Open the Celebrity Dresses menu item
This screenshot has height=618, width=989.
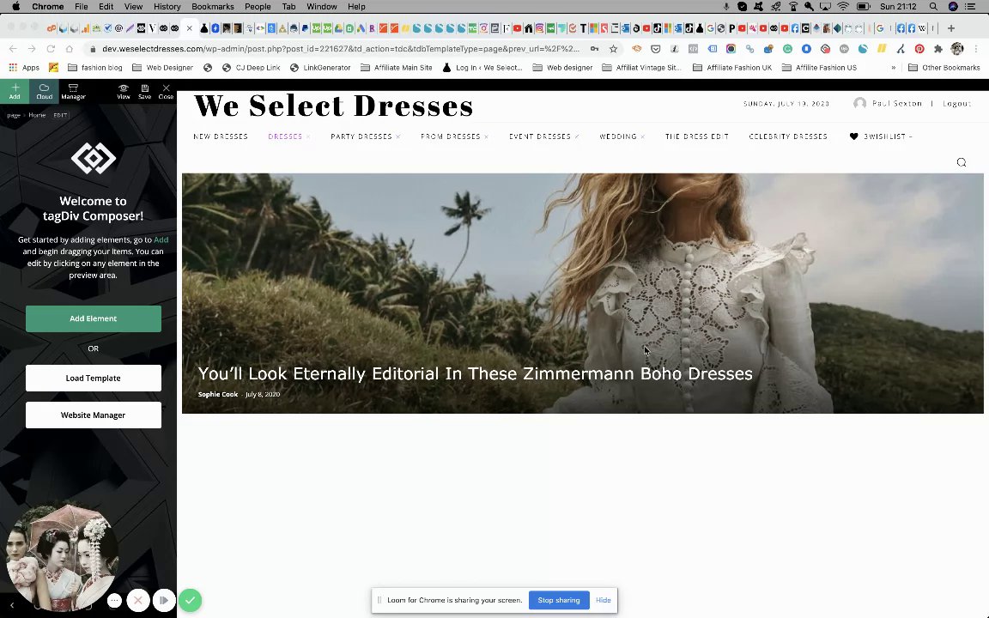[788, 136]
